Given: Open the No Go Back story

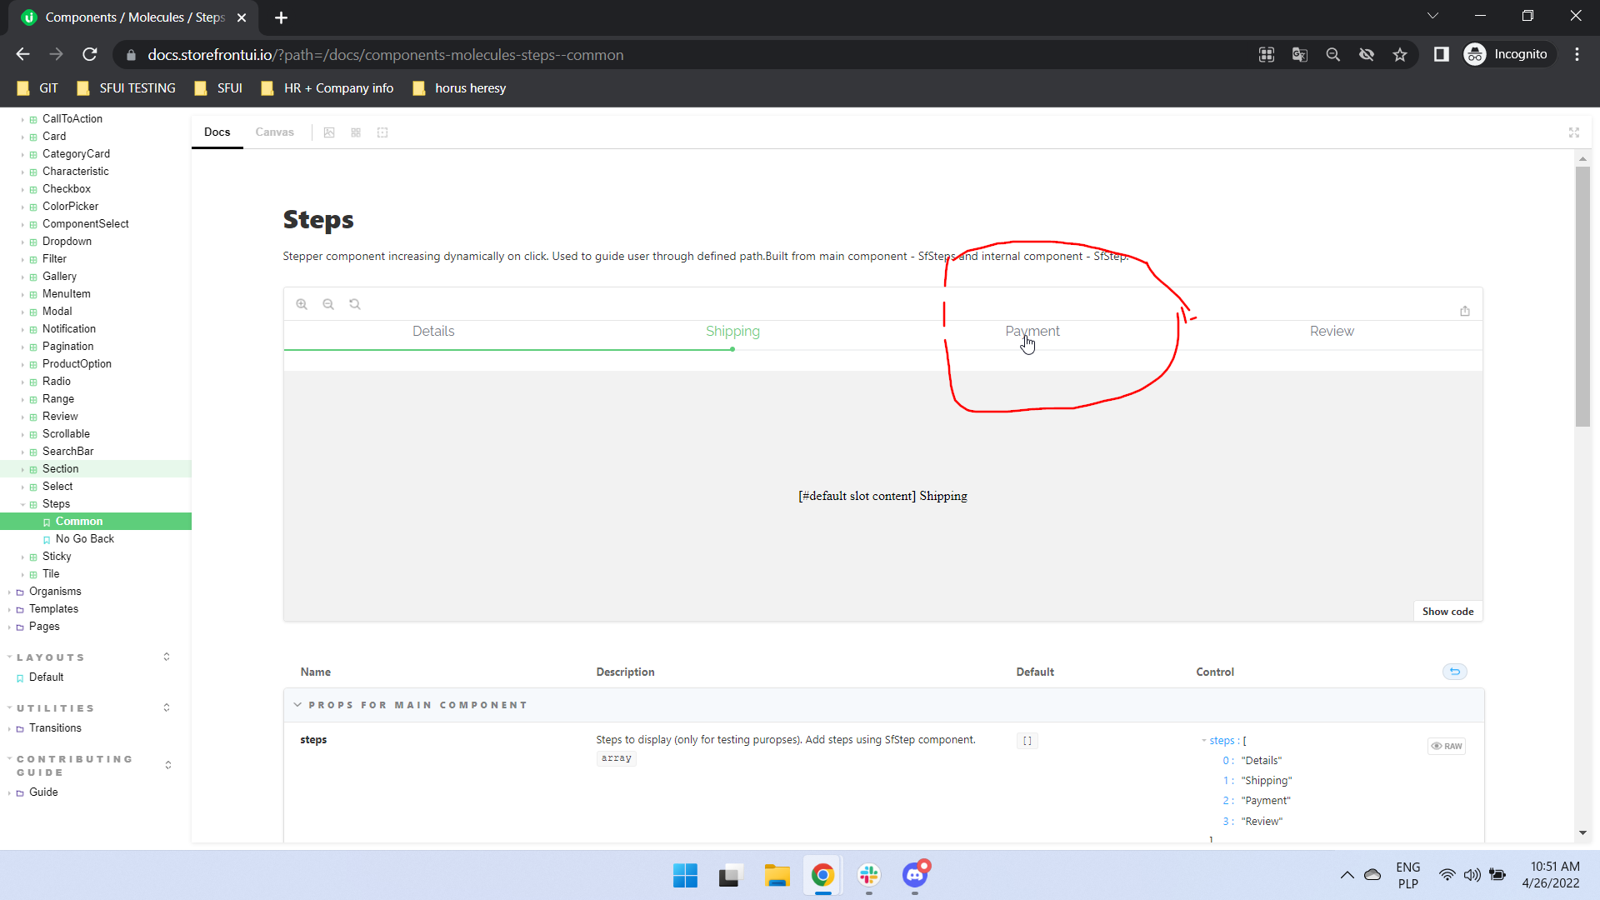Looking at the screenshot, I should tap(84, 538).
